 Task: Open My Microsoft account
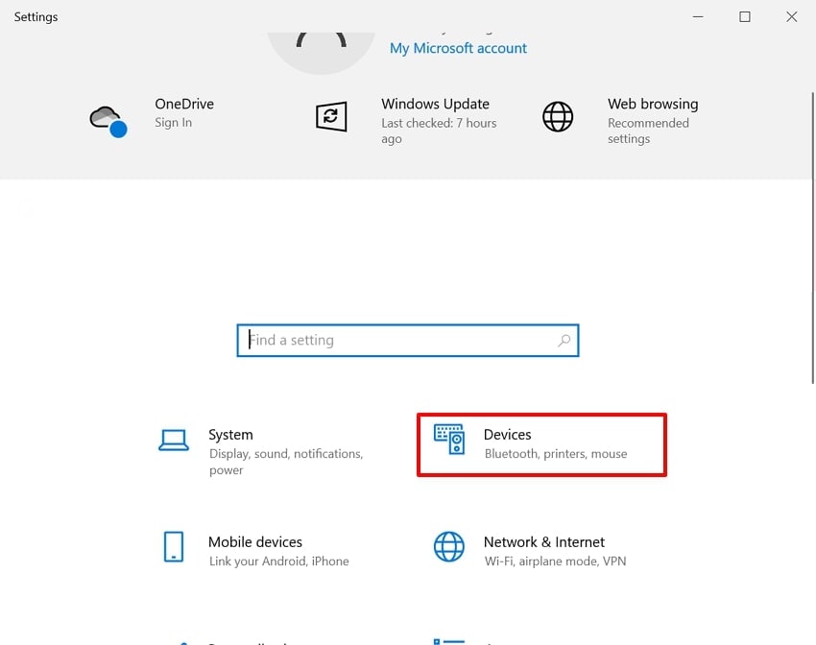(458, 48)
